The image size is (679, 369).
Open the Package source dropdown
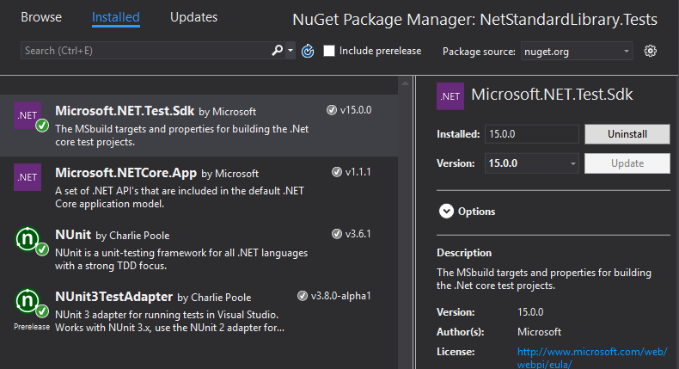pyautogui.click(x=577, y=51)
